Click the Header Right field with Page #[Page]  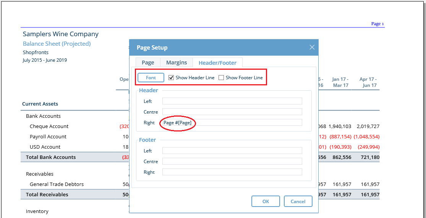click(x=232, y=122)
